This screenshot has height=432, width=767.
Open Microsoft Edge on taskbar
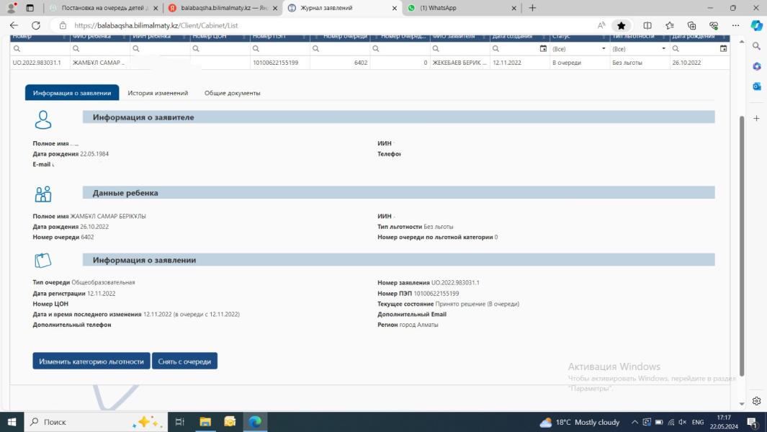[x=255, y=422]
